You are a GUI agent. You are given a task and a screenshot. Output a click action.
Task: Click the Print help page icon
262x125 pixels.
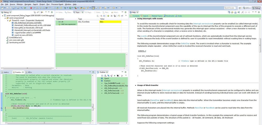pyautogui.click(x=236, y=12)
